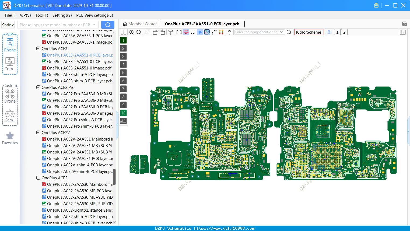Open the PCB View settings(S) menu
The height and width of the screenshot is (231, 410).
[x=94, y=15]
